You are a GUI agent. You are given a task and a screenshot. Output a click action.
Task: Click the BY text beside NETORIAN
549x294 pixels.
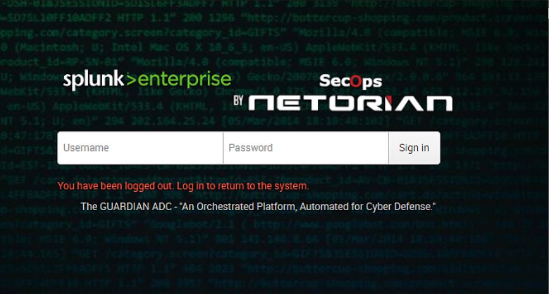click(x=238, y=101)
